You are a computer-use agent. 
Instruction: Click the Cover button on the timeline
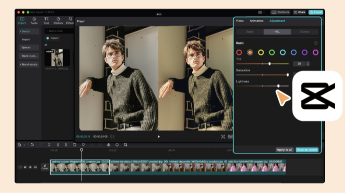point(45,167)
